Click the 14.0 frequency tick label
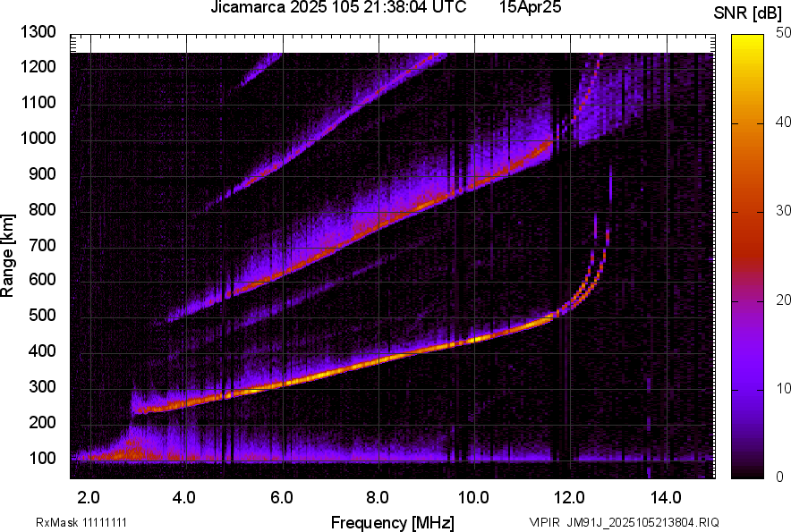 [666, 498]
